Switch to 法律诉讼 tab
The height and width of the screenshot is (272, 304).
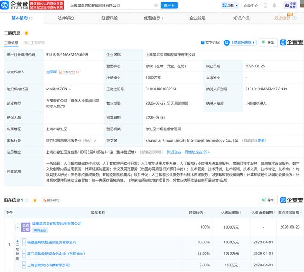pos(66,18)
